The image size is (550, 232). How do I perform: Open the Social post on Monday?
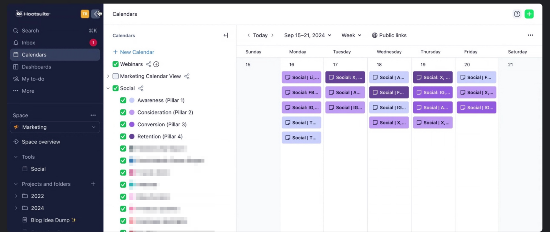(301, 77)
